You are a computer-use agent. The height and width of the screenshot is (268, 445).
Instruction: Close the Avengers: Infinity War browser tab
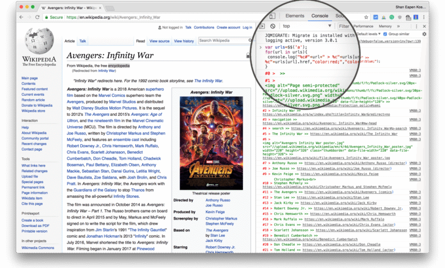pos(100,8)
